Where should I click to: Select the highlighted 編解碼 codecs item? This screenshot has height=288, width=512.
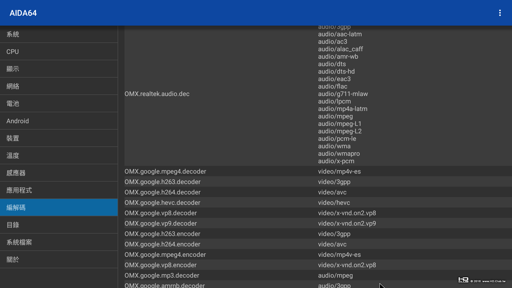(x=59, y=207)
